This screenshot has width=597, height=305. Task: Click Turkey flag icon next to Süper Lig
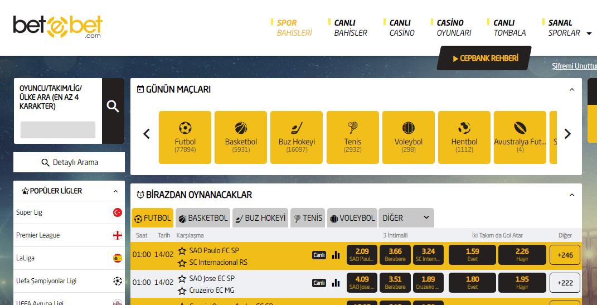[x=118, y=212]
